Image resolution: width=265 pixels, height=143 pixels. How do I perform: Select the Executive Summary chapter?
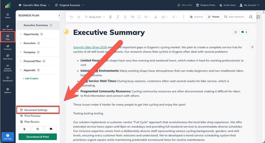pyautogui.click(x=38, y=25)
